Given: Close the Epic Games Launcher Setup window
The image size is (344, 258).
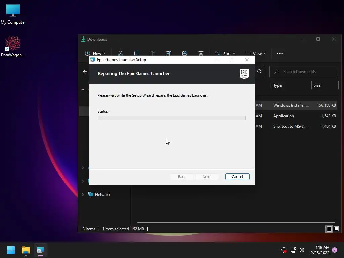Looking at the screenshot, I should point(247,60).
